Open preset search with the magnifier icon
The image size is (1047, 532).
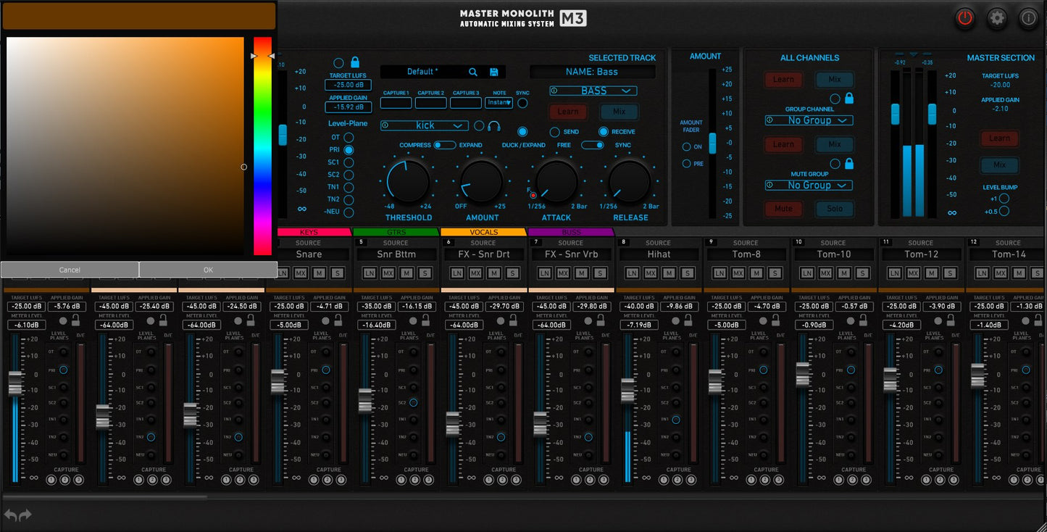(473, 71)
